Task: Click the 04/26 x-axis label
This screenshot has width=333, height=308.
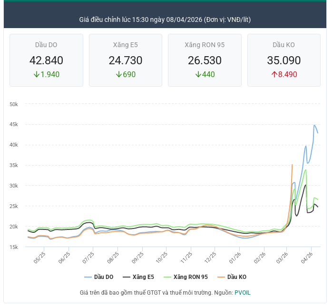Action: click(x=308, y=257)
